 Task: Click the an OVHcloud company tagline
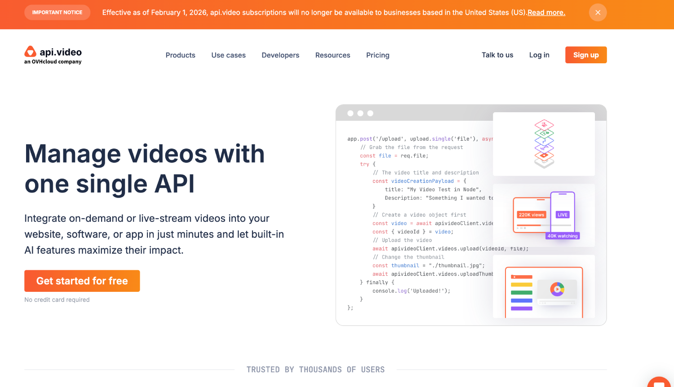(53, 62)
